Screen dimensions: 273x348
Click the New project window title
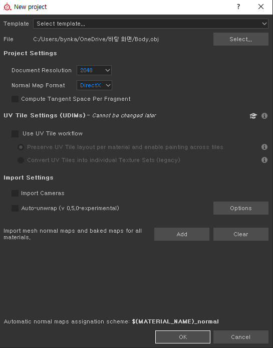coord(31,7)
